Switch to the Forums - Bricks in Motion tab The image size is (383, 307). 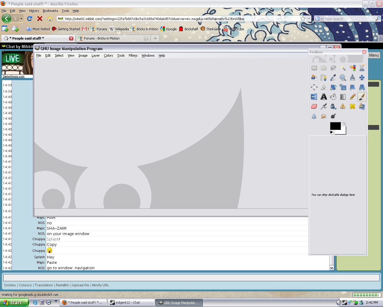[102, 38]
